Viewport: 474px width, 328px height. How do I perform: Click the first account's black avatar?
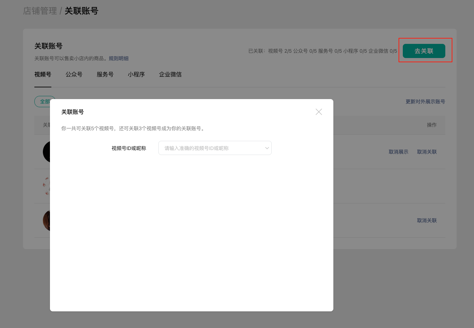[x=46, y=152]
